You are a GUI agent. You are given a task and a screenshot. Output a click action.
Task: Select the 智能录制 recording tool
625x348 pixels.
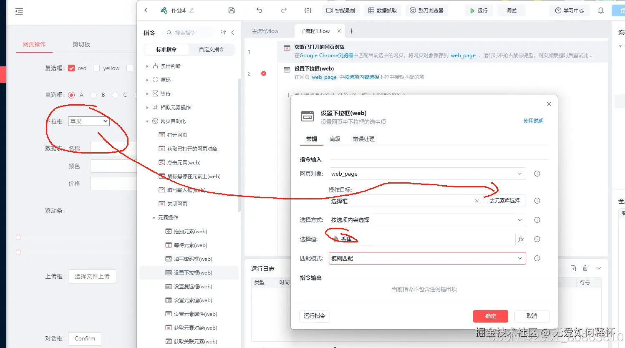pos(340,10)
